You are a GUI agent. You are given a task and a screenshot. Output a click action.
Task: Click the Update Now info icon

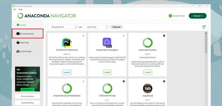tap(170, 16)
